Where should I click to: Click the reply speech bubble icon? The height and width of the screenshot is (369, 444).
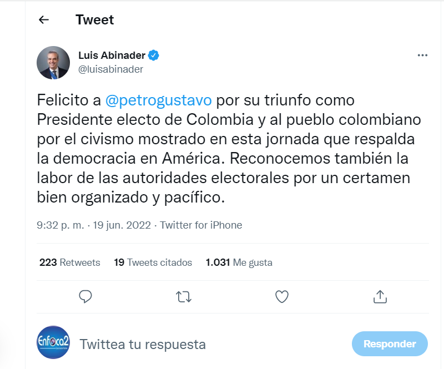[85, 296]
